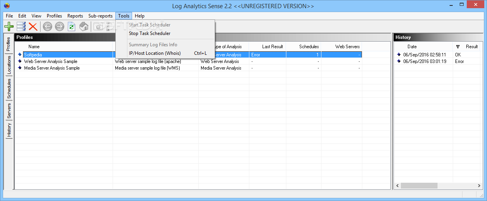Click the camera snapshot toolbar icon
Image resolution: width=487 pixels, height=201 pixels.
coord(98,26)
